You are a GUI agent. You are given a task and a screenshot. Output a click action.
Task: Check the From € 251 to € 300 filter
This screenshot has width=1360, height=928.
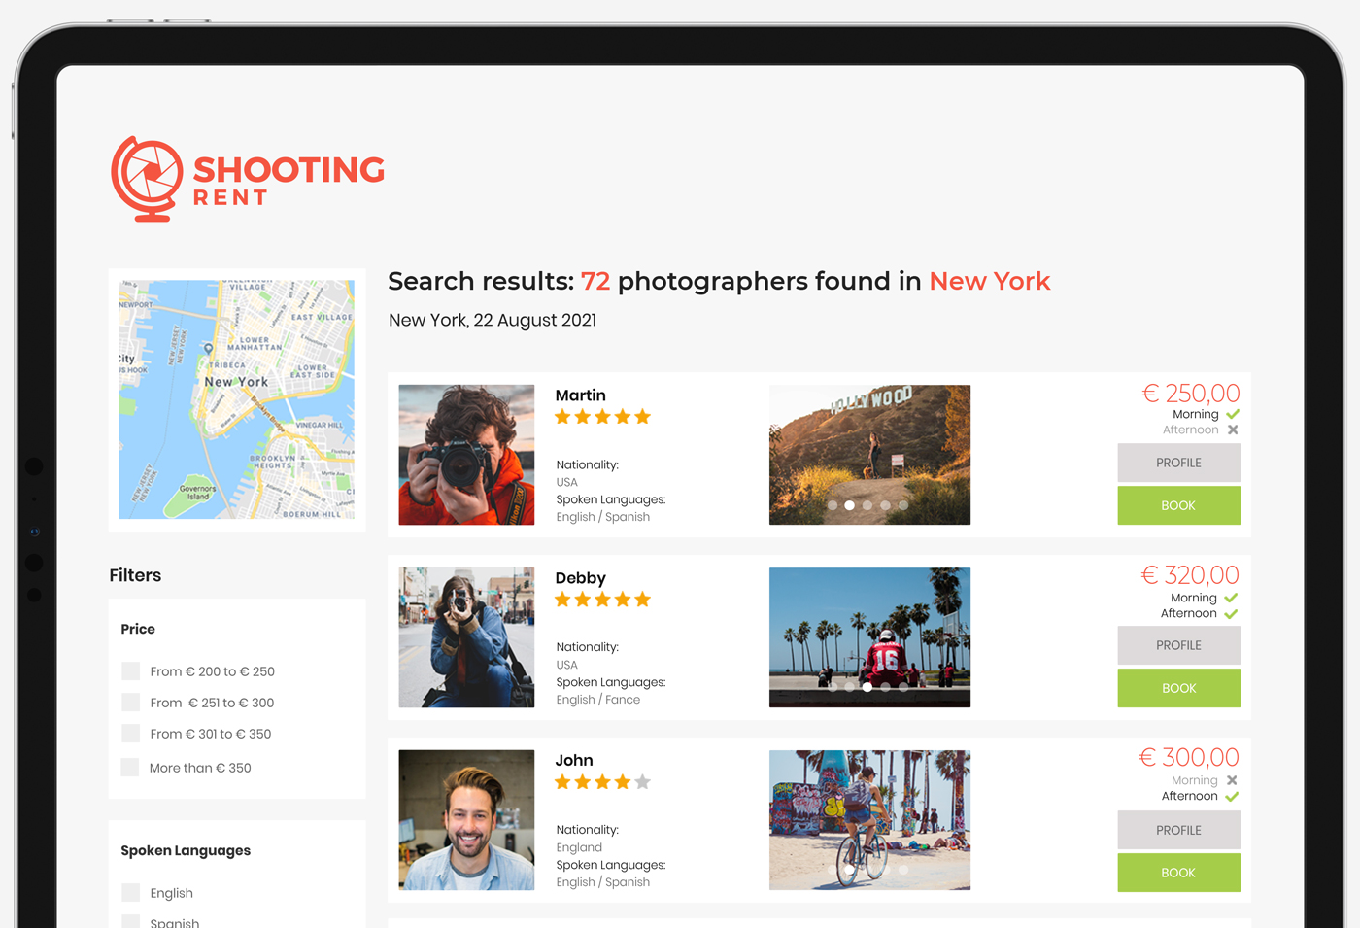pyautogui.click(x=130, y=703)
